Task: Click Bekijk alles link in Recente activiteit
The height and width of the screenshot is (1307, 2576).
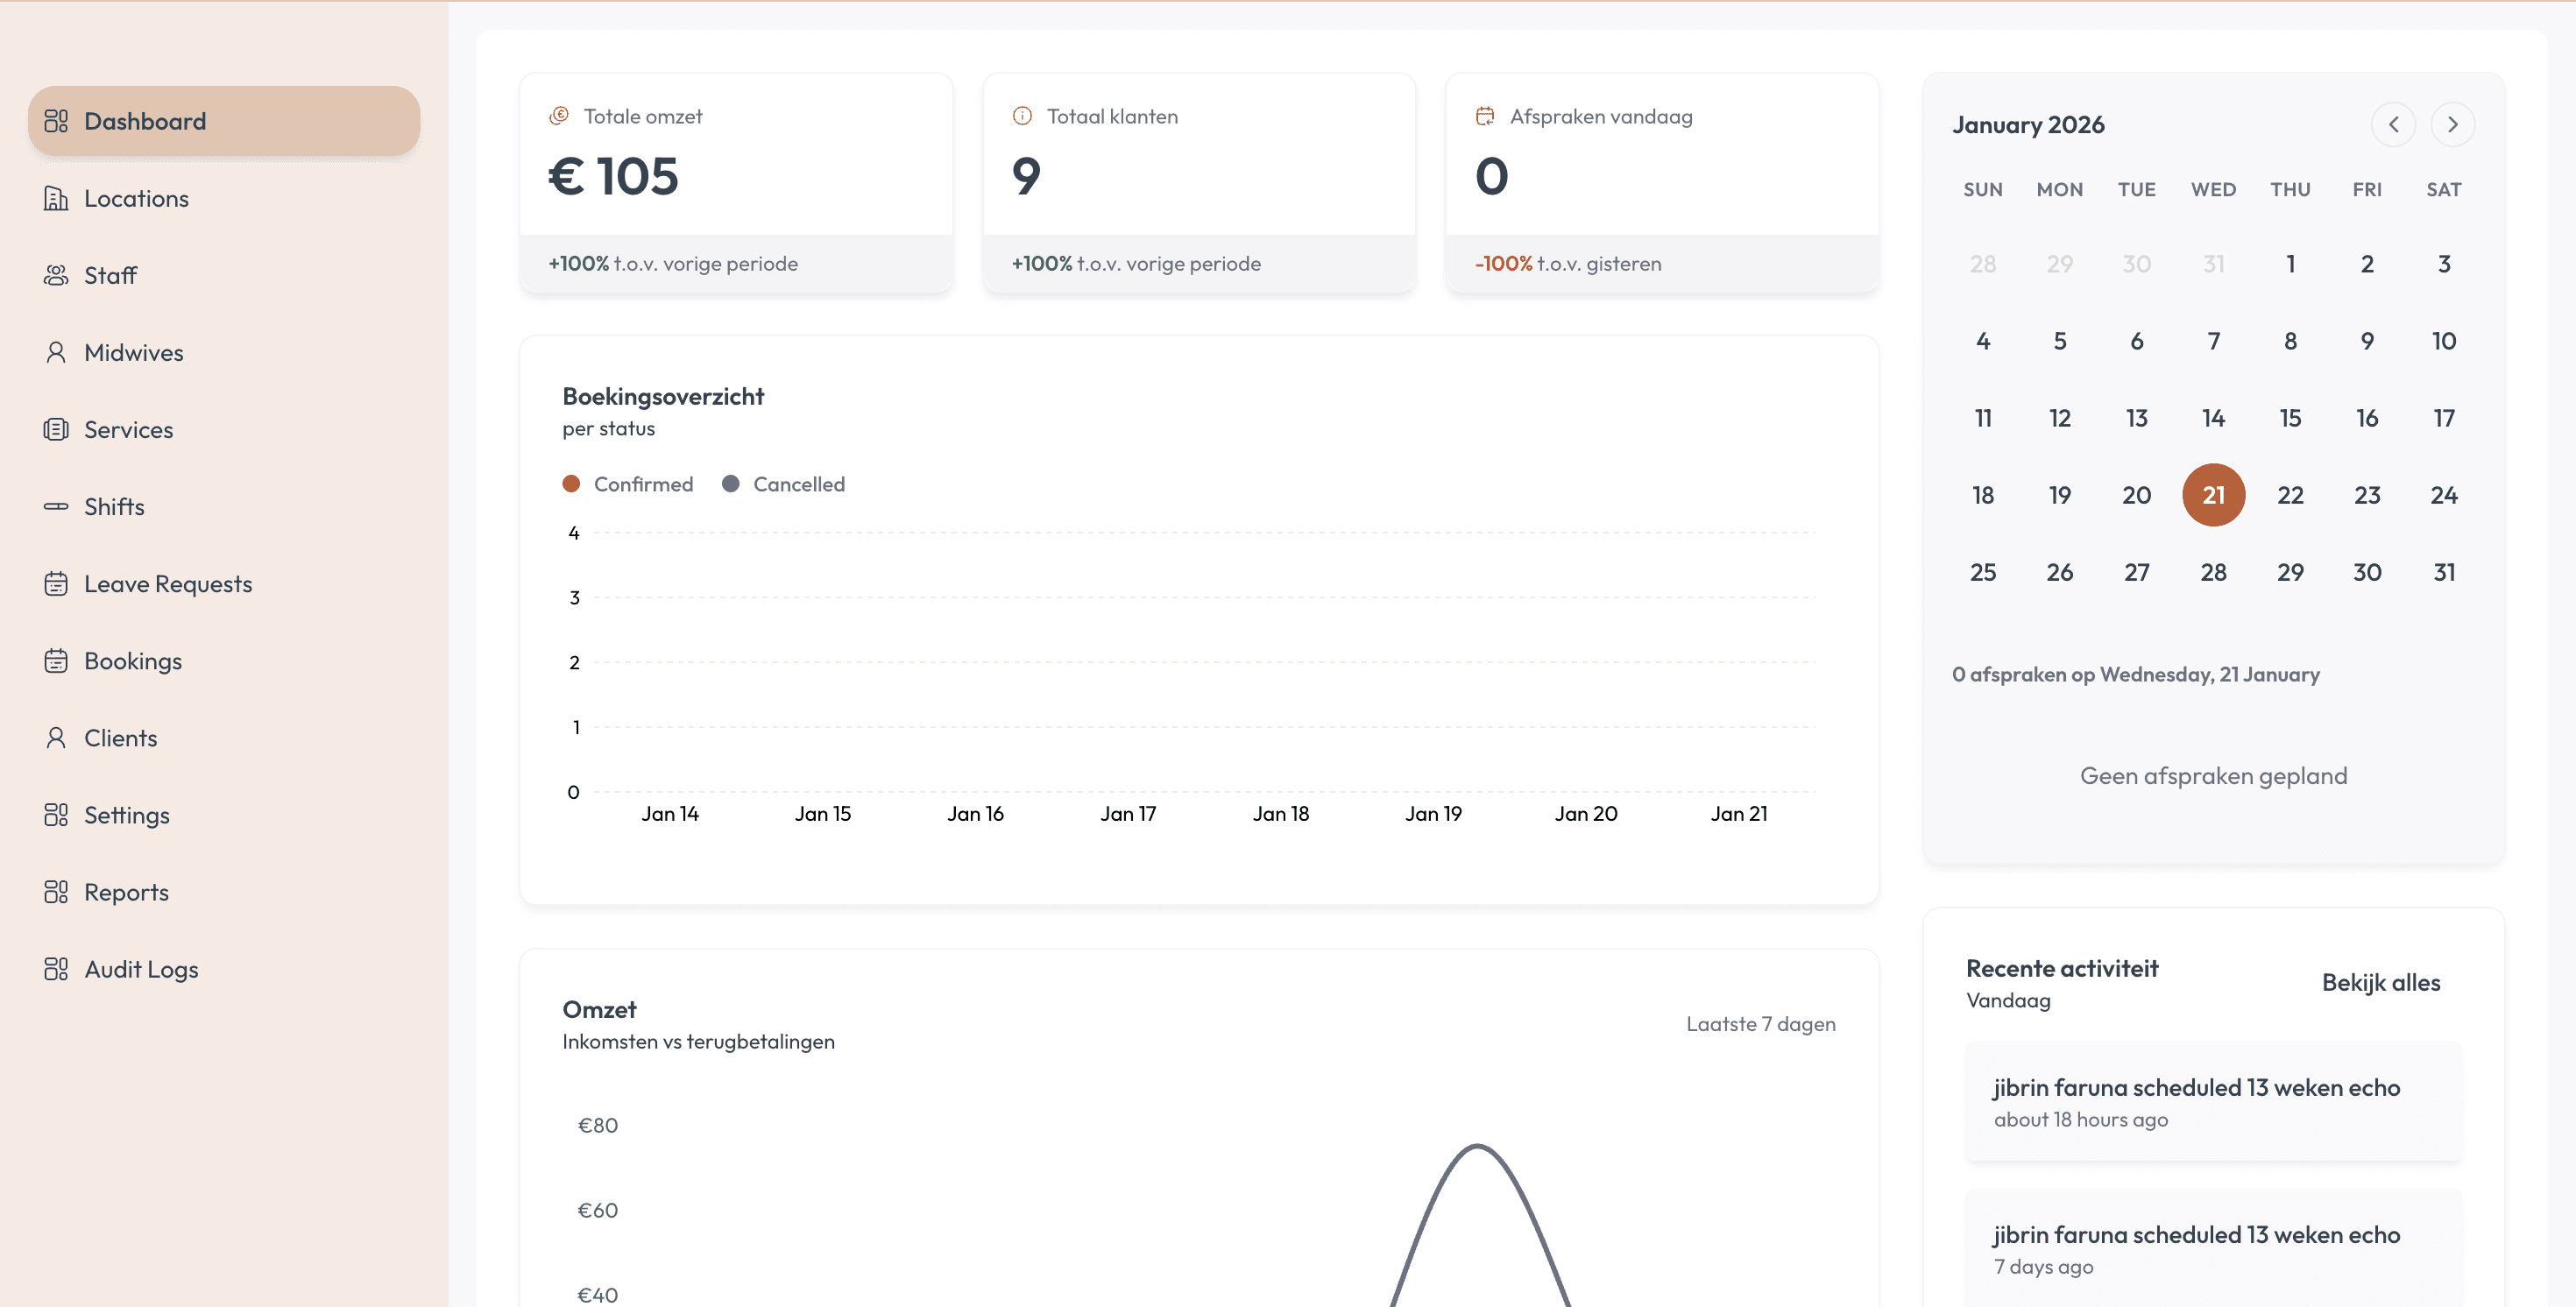Action: pyautogui.click(x=2380, y=982)
